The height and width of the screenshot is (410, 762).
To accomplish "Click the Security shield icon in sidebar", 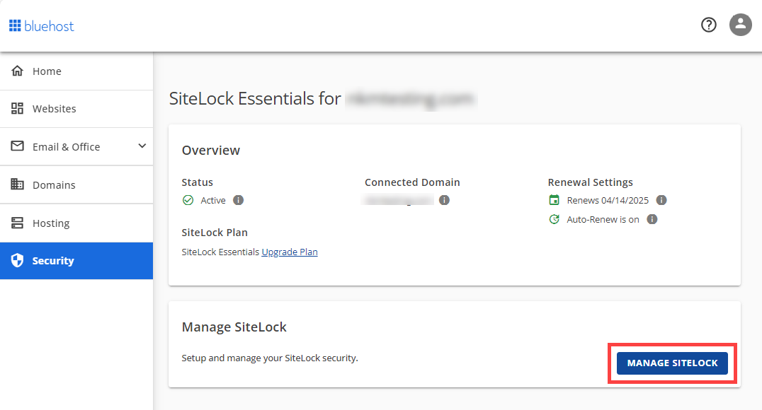I will click(17, 261).
